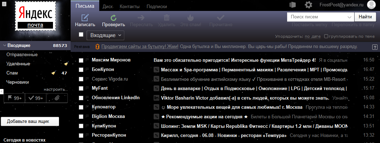Click the Проверить refresh mail icon
Image resolution: width=380 pixels, height=143 pixels.
pos(113,18)
